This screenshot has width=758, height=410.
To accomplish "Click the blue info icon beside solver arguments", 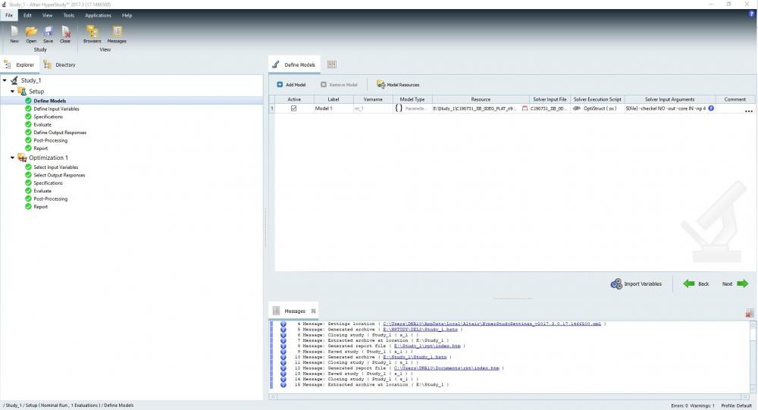I will click(711, 108).
